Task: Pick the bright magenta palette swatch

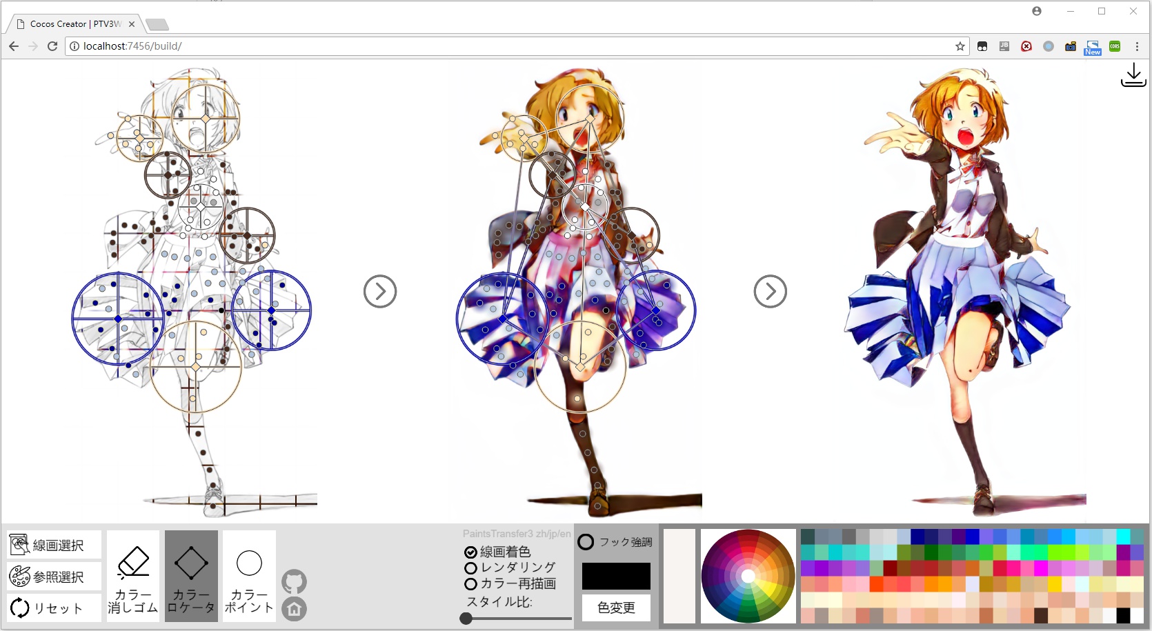Action: (x=1041, y=568)
